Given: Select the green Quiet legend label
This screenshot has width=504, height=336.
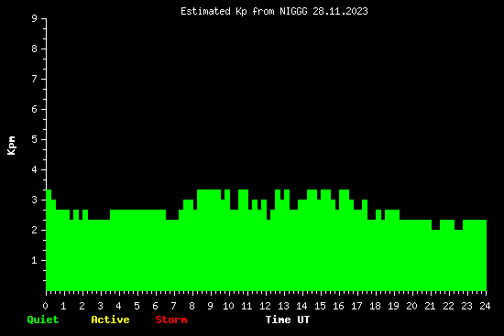Looking at the screenshot, I should click(43, 320).
